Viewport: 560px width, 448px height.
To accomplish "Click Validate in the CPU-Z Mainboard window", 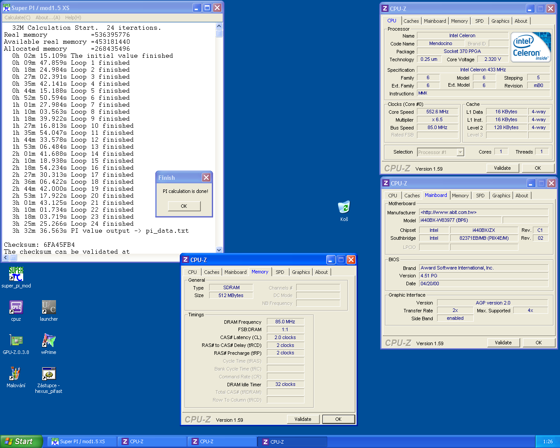I will [x=503, y=343].
